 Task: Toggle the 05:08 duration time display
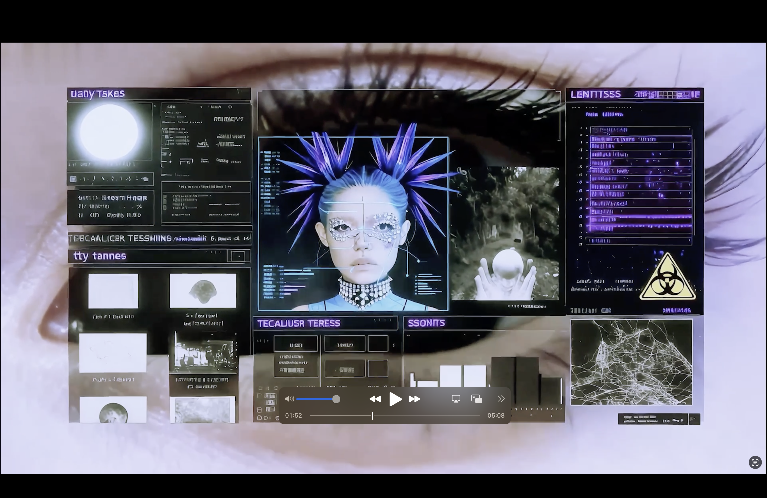[496, 416]
